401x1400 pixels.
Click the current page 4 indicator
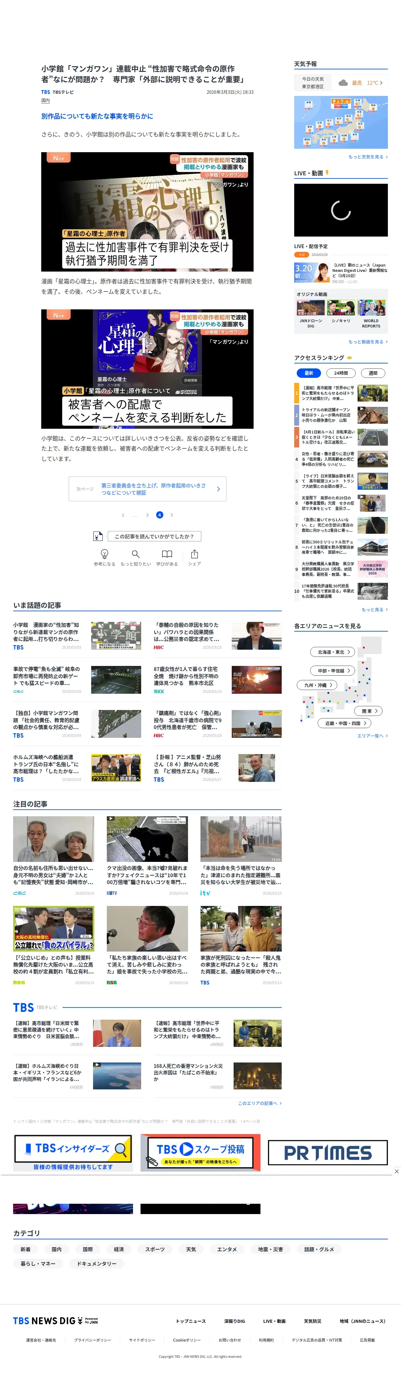tap(159, 515)
